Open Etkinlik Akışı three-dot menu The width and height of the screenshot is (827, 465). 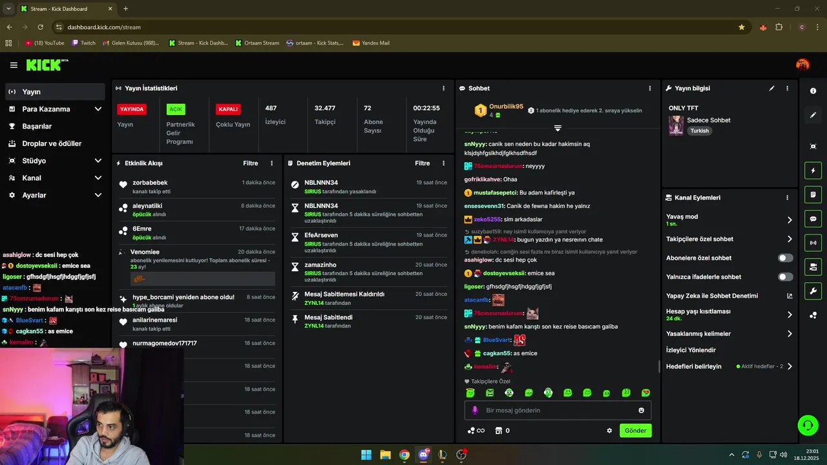point(271,163)
